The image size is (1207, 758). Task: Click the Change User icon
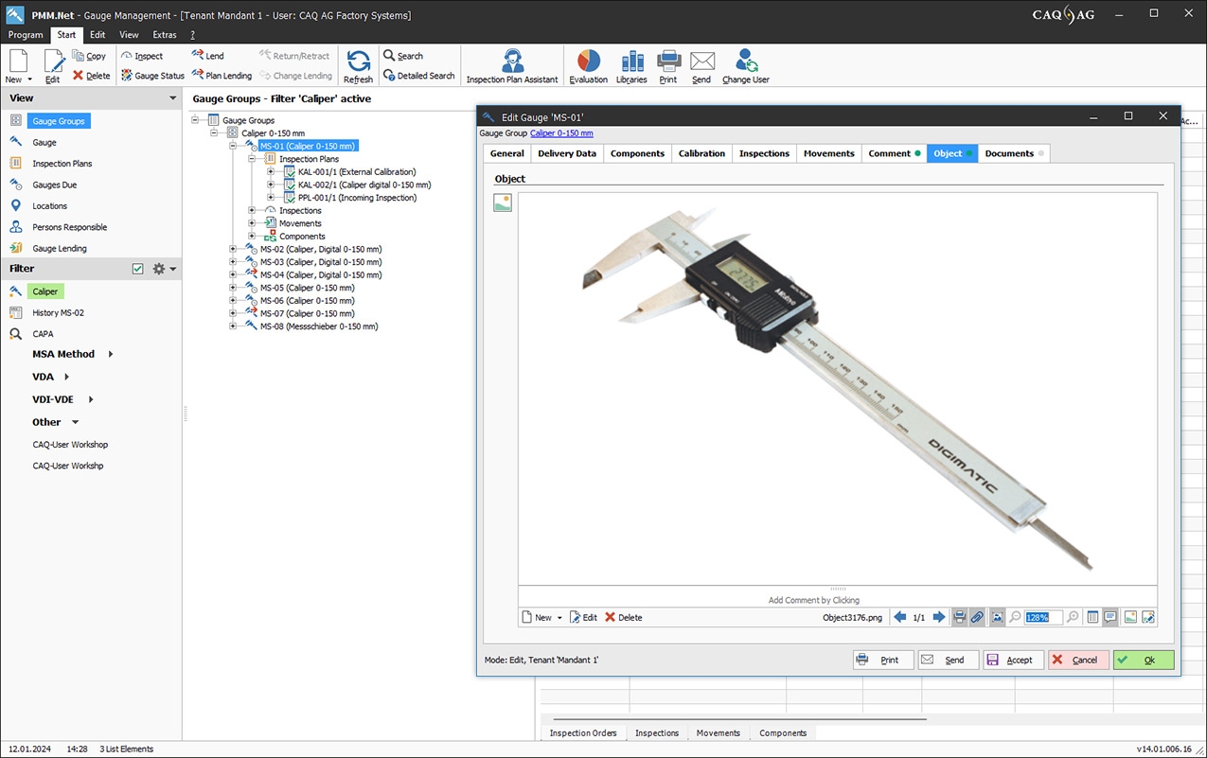746,65
